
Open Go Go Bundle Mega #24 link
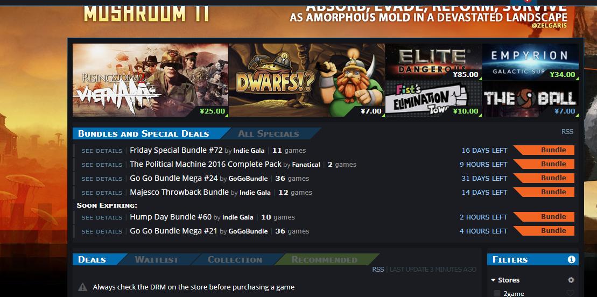tap(174, 178)
